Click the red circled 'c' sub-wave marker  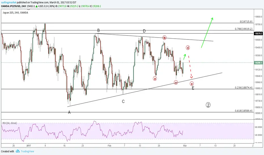tap(176, 83)
